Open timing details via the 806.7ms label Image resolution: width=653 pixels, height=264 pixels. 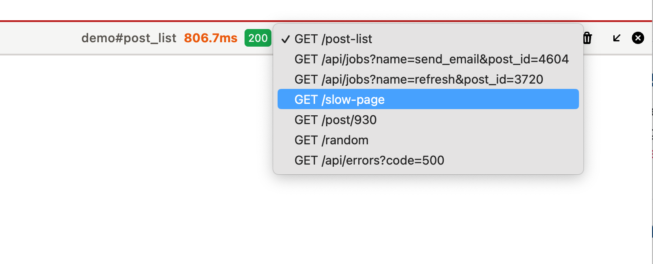210,38
